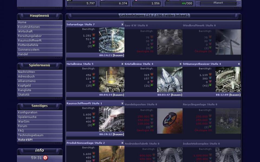Open the Metallmine building image

tap(112, 79)
